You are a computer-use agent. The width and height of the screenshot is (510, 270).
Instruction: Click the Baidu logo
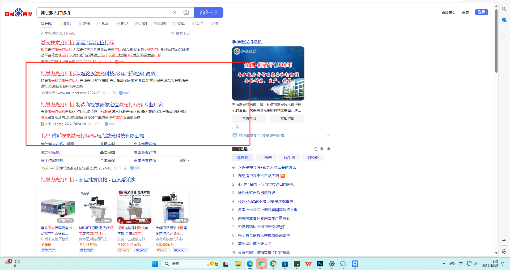[x=19, y=13]
